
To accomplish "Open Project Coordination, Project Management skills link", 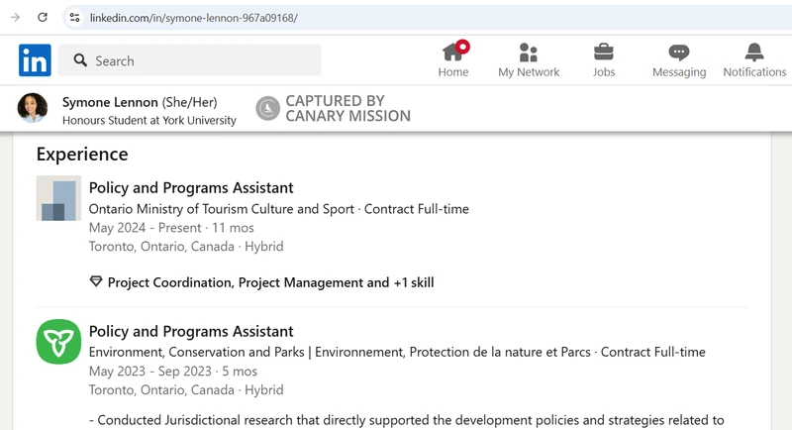I will pyautogui.click(x=270, y=282).
